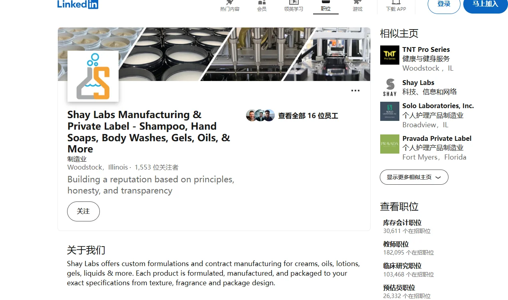Click the employee avatar photos
This screenshot has width=508, height=300.
[260, 116]
